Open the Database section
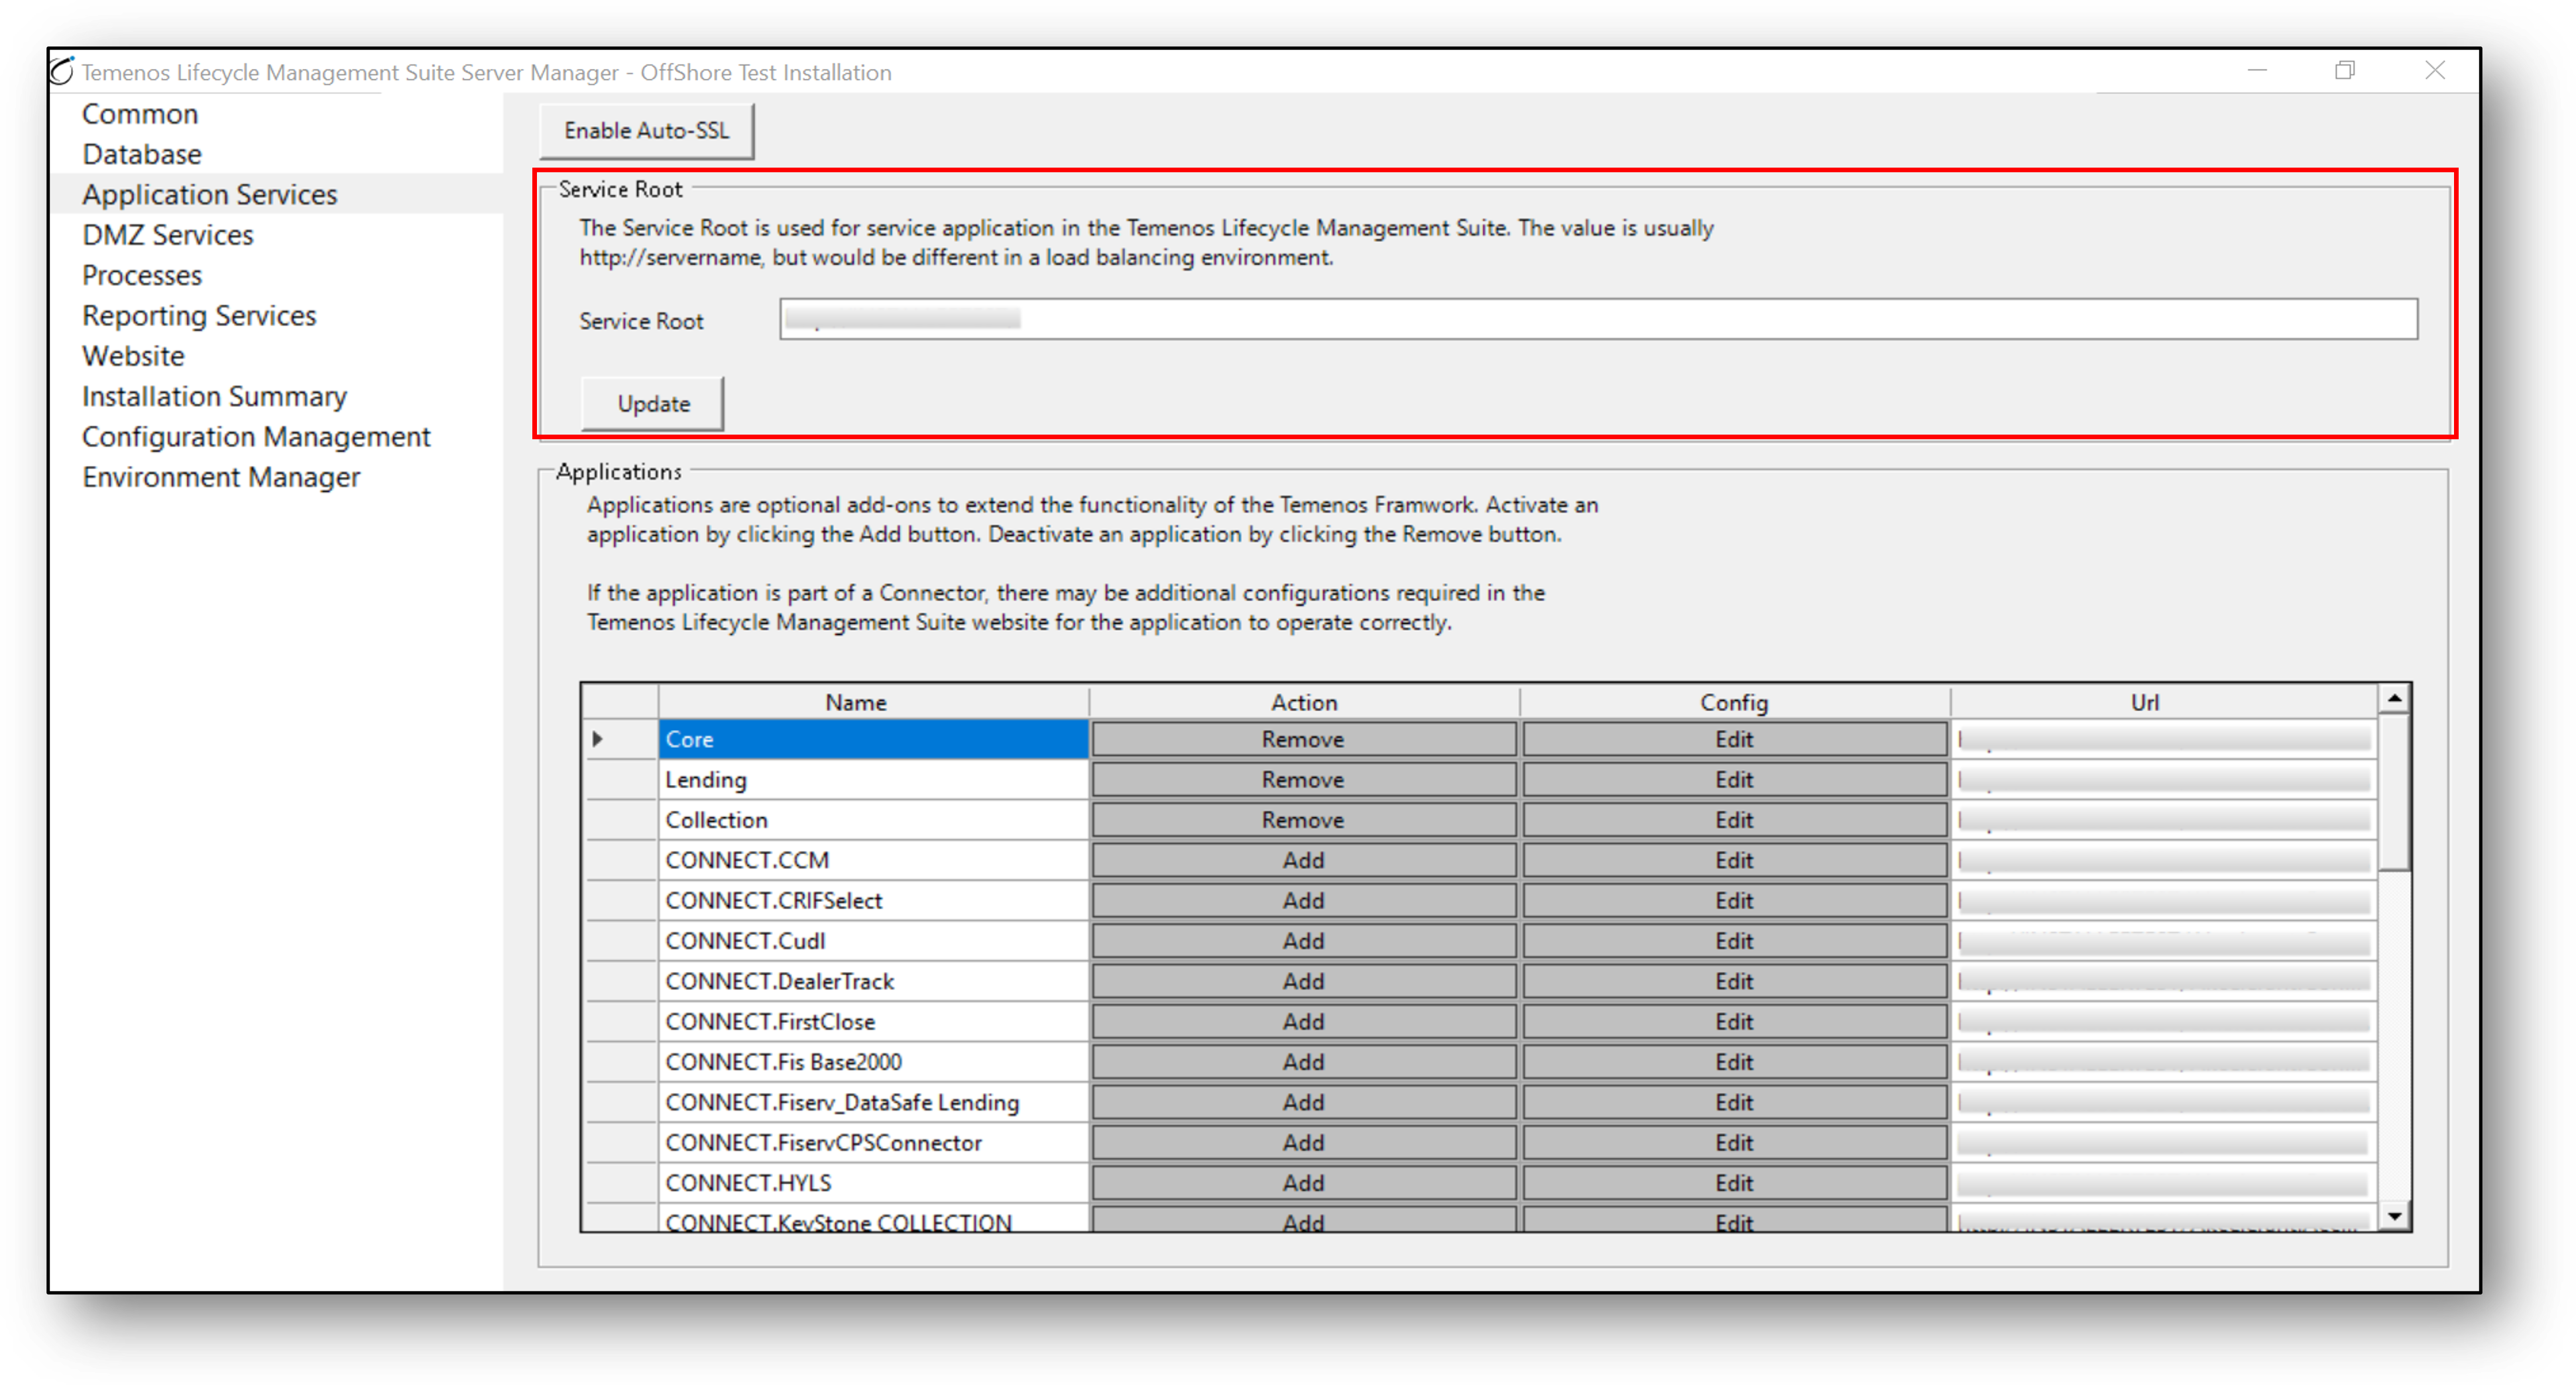The height and width of the screenshot is (1388, 2576). pos(142,154)
